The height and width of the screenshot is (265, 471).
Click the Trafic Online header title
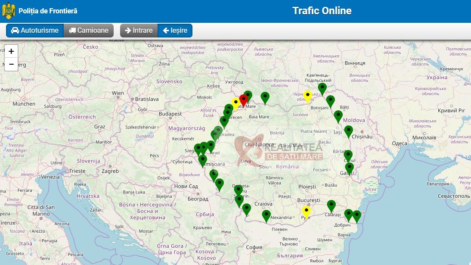322,11
